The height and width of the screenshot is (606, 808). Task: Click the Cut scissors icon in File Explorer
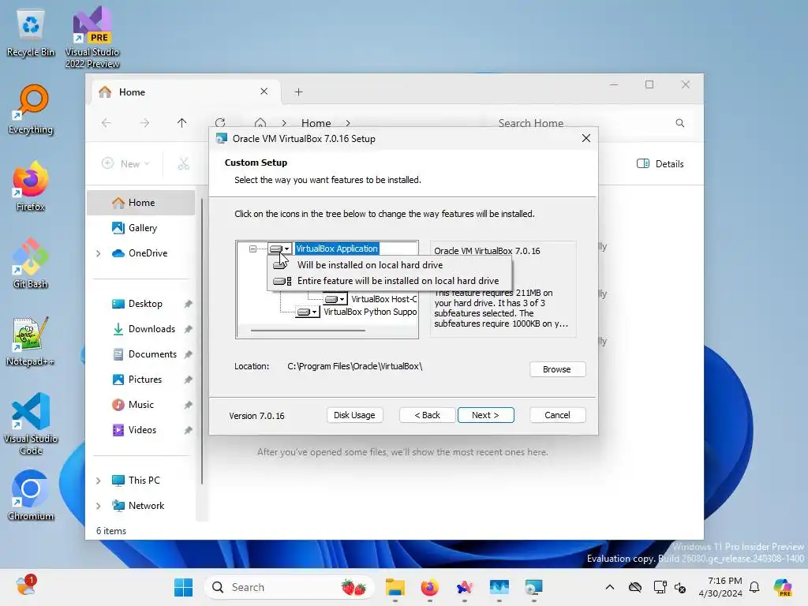183,164
